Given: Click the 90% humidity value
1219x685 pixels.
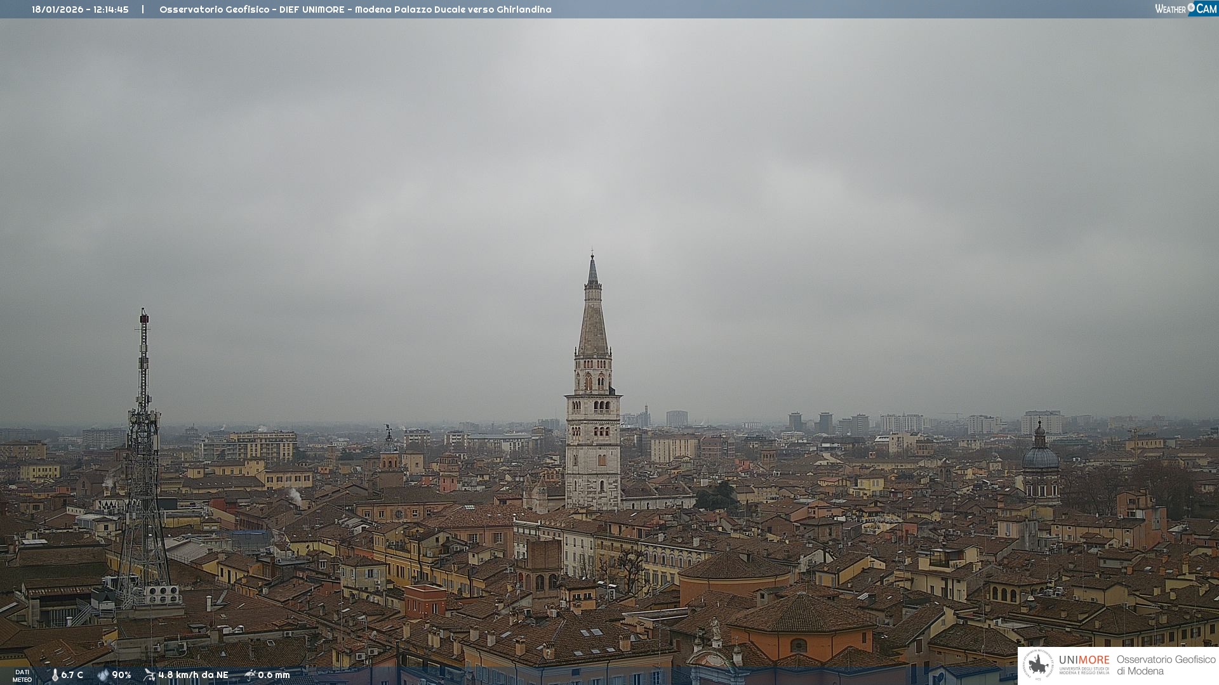Looking at the screenshot, I should 121,675.
